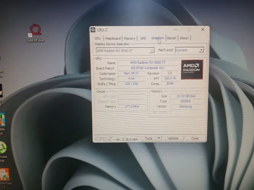Click the AMD Radeon Graphics logo
Image resolution: width=254 pixels, height=190 pixels.
click(x=192, y=70)
